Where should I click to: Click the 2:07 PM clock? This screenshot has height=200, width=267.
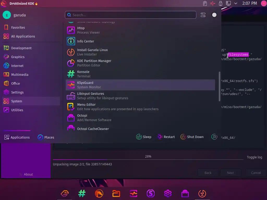(x=250, y=3)
